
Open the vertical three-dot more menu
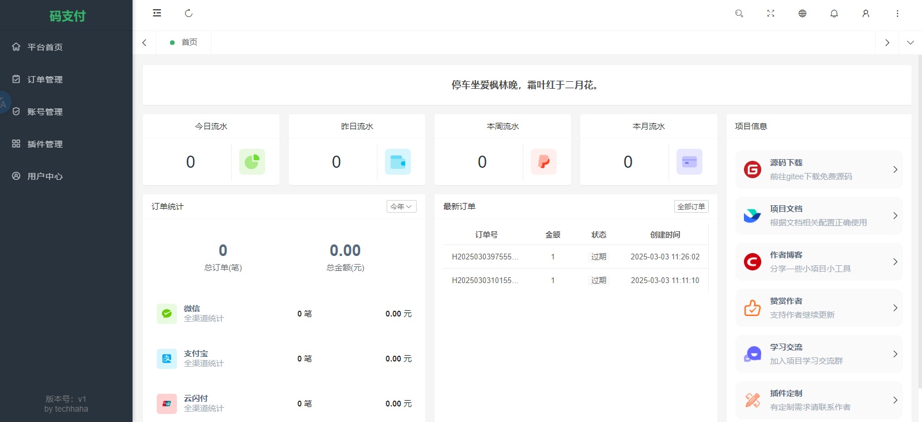point(897,13)
